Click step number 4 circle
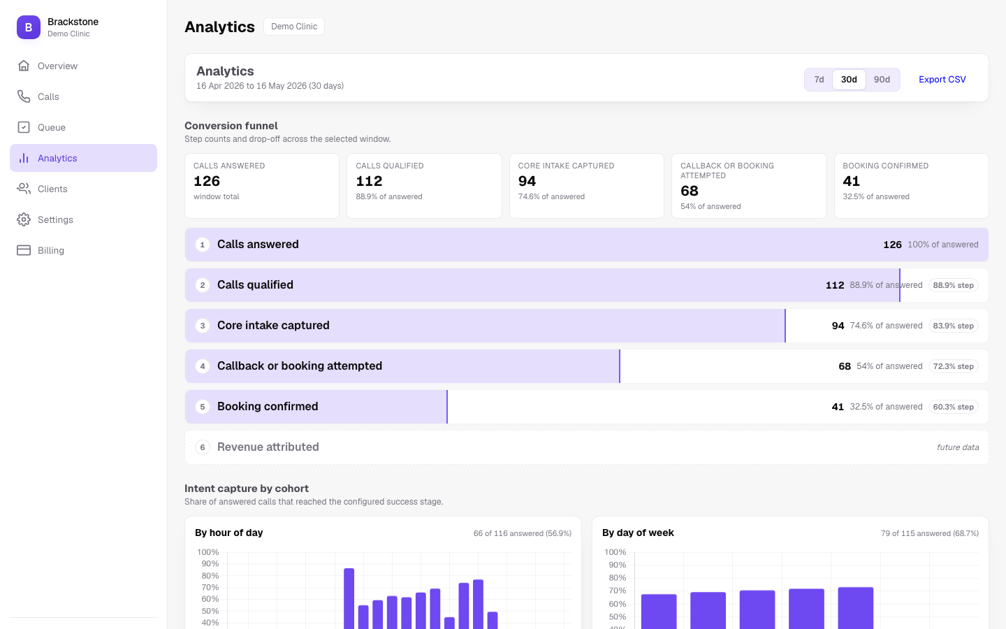The image size is (1006, 629). [203, 366]
